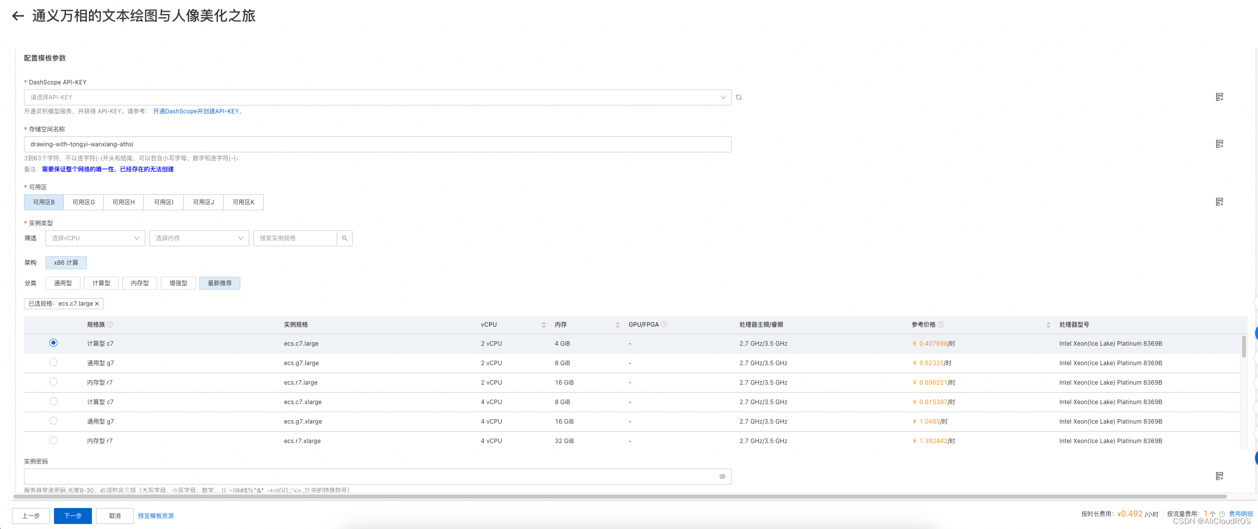
Task: Click the parameter icon beside instance password field
Action: (x=1219, y=476)
